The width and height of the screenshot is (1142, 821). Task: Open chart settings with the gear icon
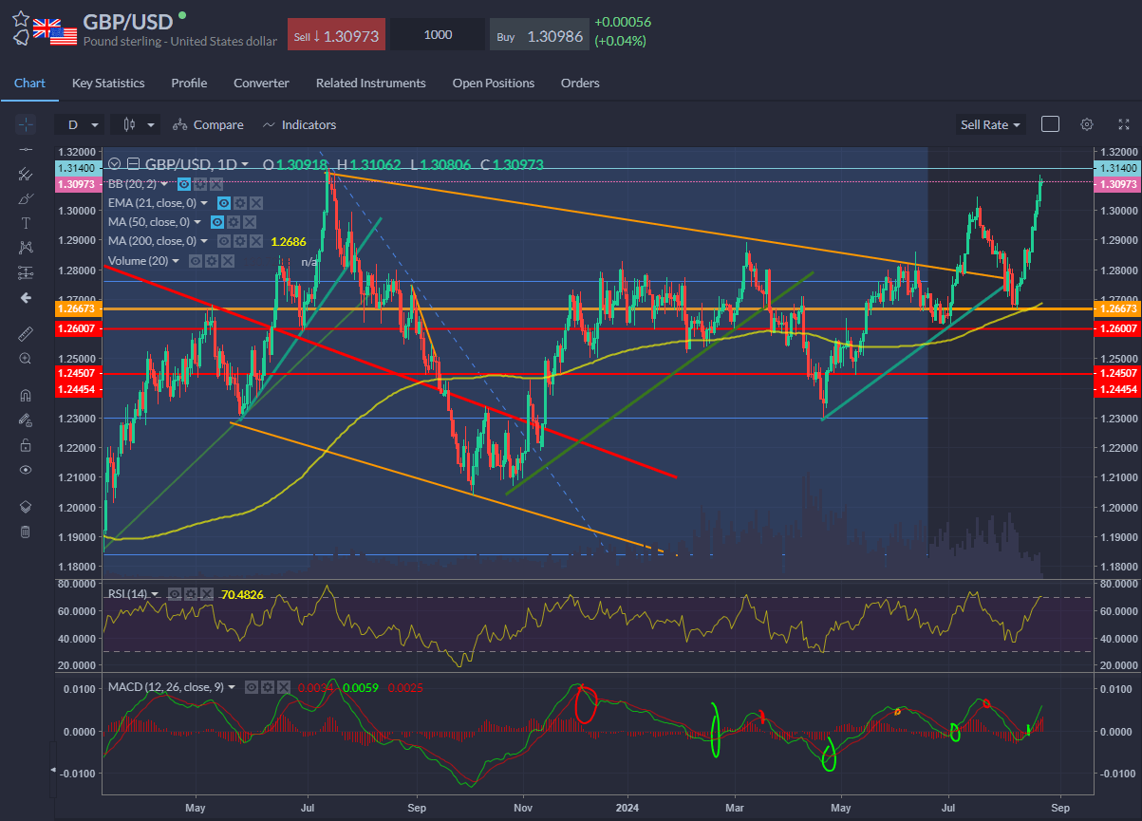click(x=1086, y=124)
